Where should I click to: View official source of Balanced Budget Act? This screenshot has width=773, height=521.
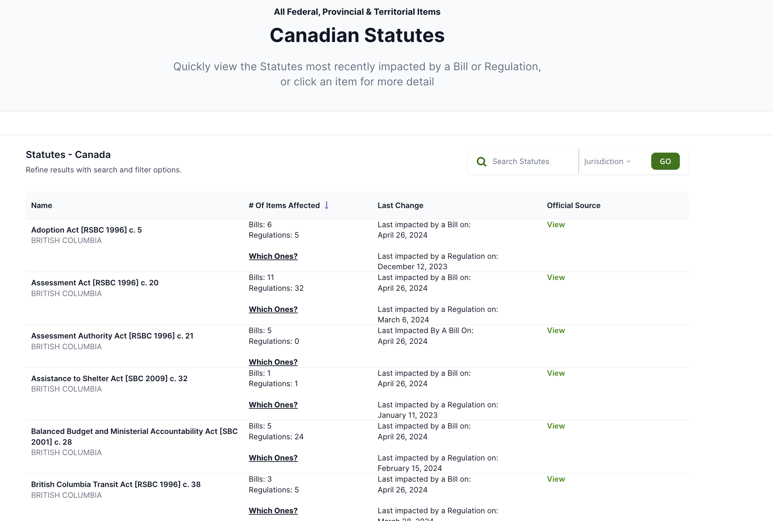pos(556,426)
